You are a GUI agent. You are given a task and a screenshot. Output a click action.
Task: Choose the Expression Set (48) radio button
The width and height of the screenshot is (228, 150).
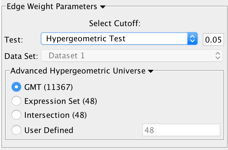click(16, 101)
